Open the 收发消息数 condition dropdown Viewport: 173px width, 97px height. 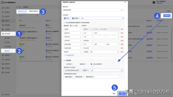click(73, 44)
